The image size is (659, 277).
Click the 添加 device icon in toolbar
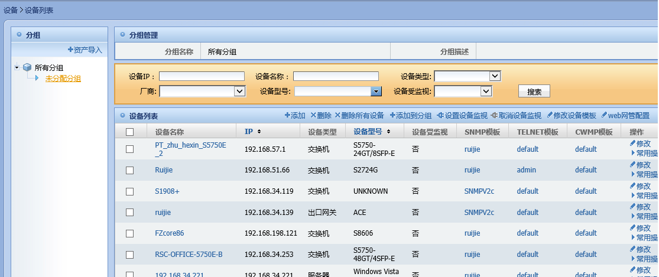pyautogui.click(x=287, y=116)
